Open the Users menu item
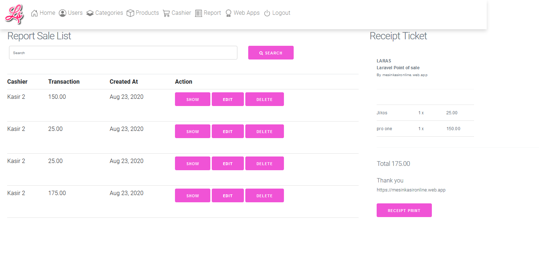The width and height of the screenshot is (539, 269). point(75,13)
